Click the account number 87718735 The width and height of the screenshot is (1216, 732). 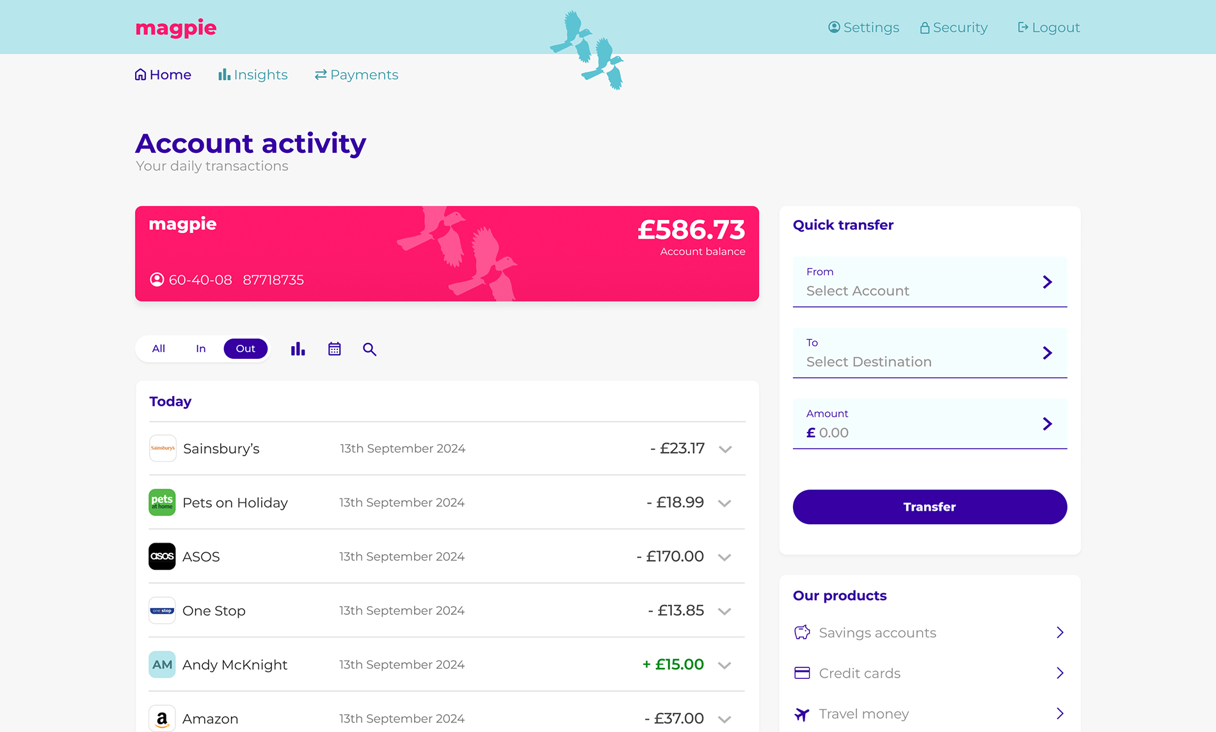273,280
